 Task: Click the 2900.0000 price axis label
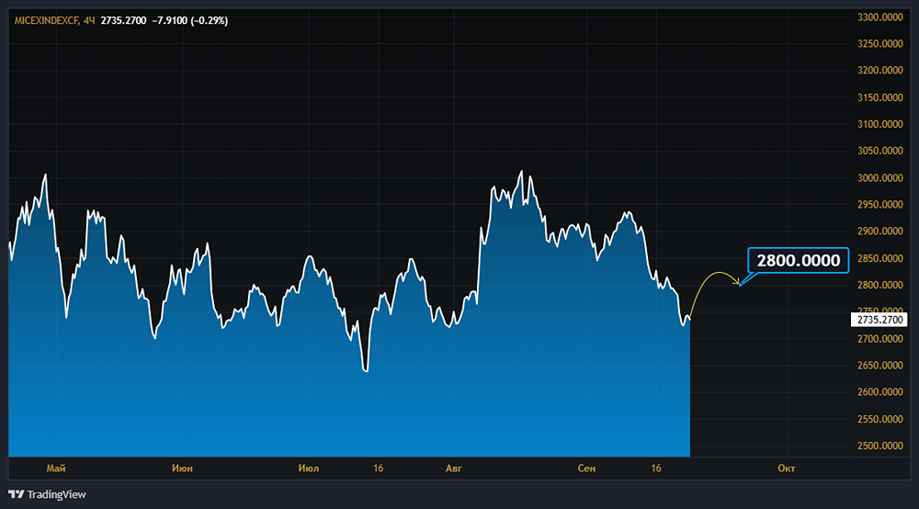879,232
